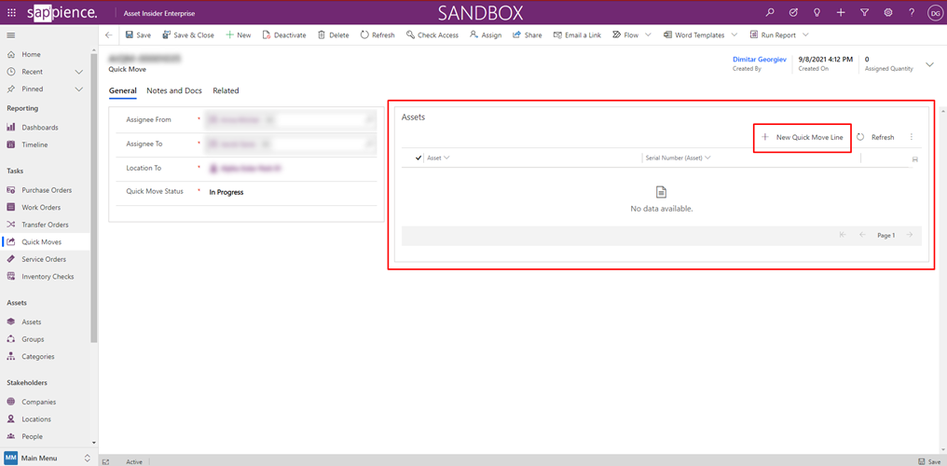The image size is (947, 466).
Task: Open the help question mark icon
Action: pos(912,13)
